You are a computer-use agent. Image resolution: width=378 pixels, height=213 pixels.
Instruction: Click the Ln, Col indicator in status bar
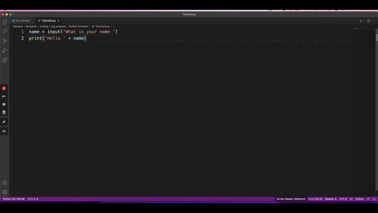point(315,199)
